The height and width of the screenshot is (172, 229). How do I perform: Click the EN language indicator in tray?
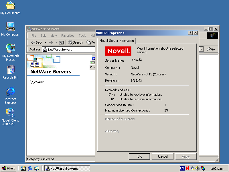pyautogui.click(x=182, y=168)
